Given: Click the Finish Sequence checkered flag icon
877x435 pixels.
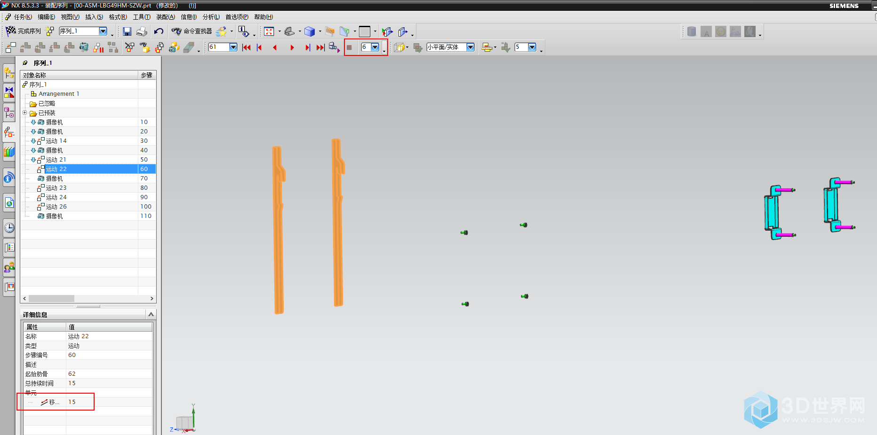Looking at the screenshot, I should (x=10, y=31).
